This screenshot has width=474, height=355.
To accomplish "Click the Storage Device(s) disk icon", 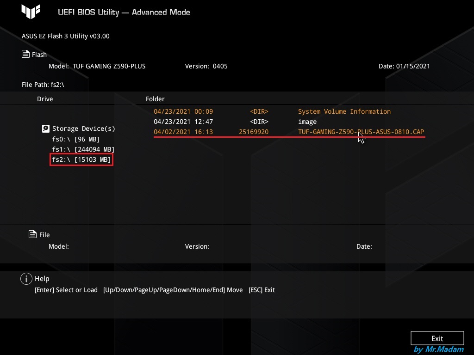I will coord(46,129).
